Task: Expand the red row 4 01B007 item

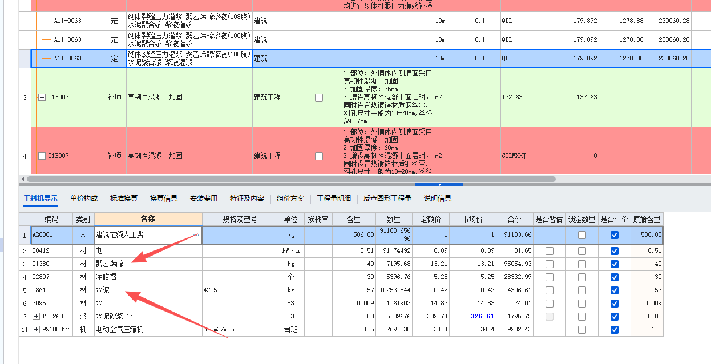Action: [x=42, y=156]
